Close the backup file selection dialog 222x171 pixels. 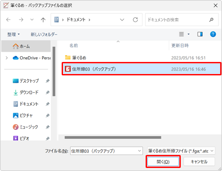point(215,5)
